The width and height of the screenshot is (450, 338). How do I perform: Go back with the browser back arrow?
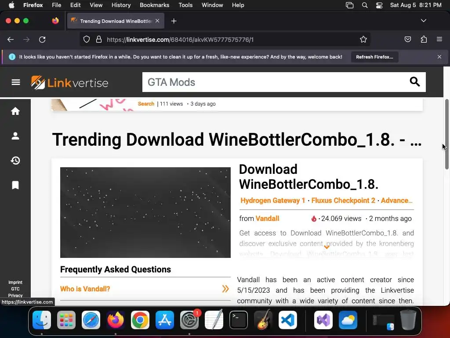pyautogui.click(x=11, y=40)
